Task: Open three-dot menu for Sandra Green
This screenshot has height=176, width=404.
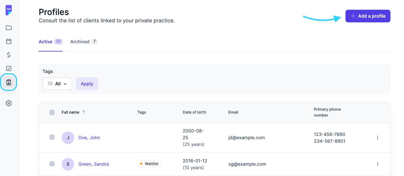Action: (x=378, y=164)
